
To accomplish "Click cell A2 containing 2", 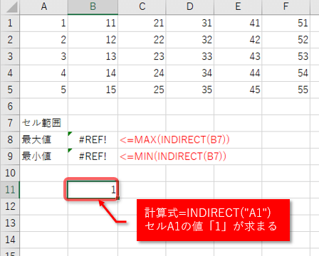I will [43, 40].
